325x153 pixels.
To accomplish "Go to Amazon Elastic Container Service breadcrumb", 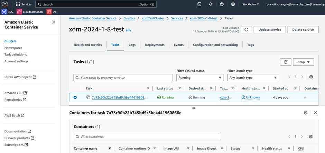I will [93, 18].
